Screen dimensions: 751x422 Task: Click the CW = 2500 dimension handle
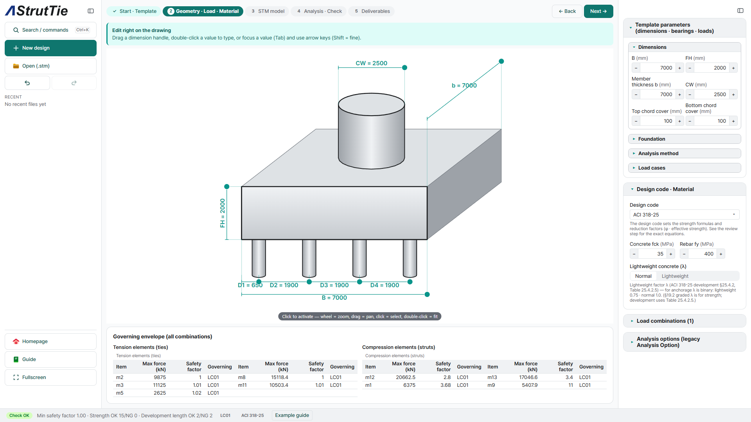405,68
